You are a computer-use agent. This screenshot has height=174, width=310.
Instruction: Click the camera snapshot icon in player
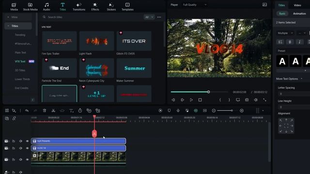coord(247,100)
